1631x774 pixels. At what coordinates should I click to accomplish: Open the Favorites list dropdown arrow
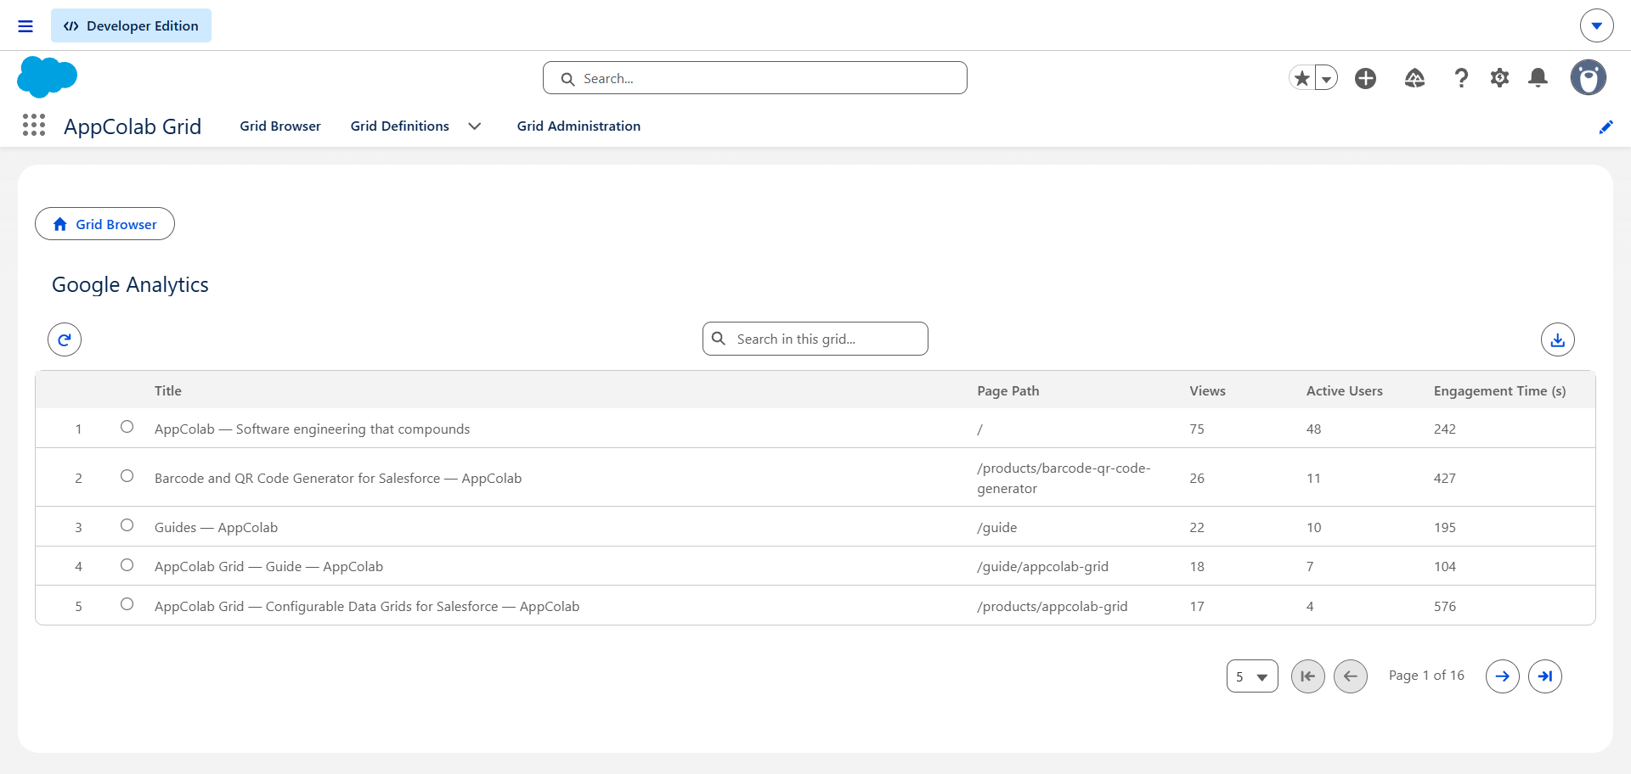(x=1326, y=78)
